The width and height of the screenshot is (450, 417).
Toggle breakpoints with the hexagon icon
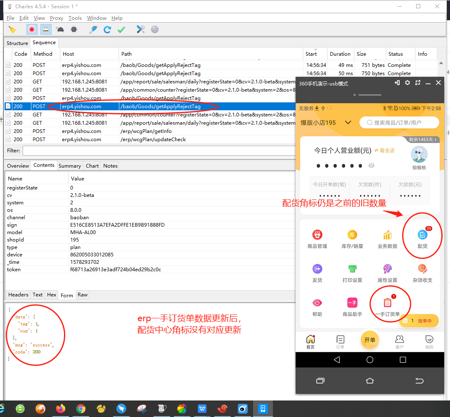[74, 29]
